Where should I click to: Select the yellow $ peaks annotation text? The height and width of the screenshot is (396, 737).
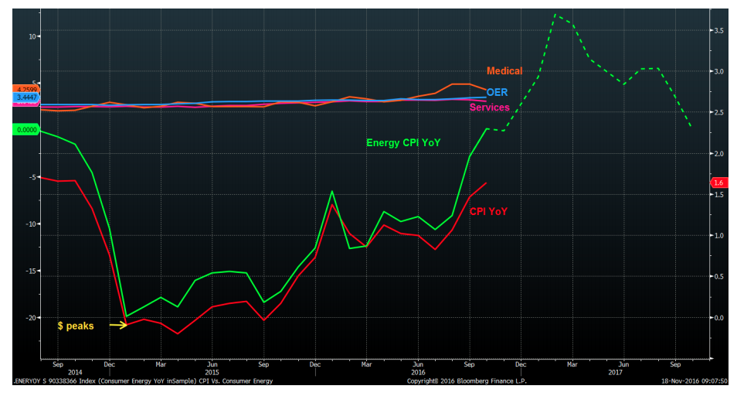click(76, 326)
